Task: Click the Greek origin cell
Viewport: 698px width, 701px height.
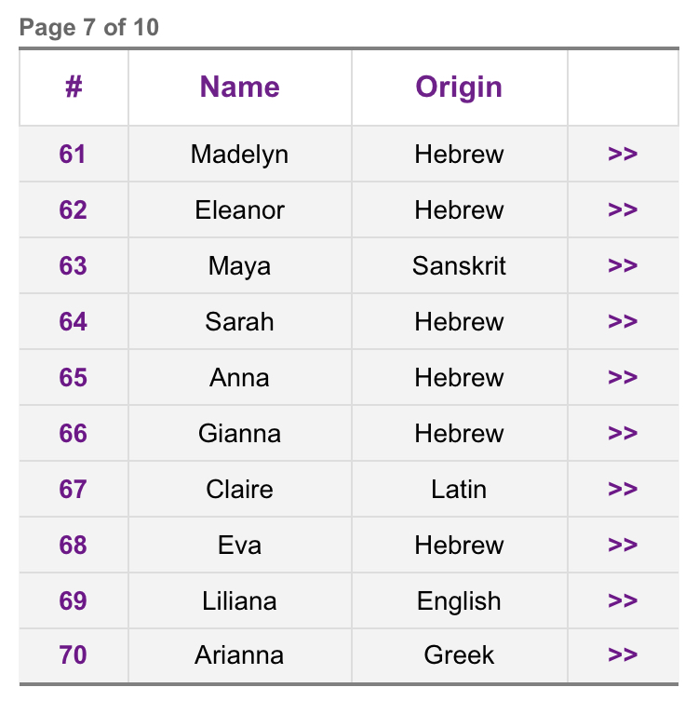Action: 459,655
